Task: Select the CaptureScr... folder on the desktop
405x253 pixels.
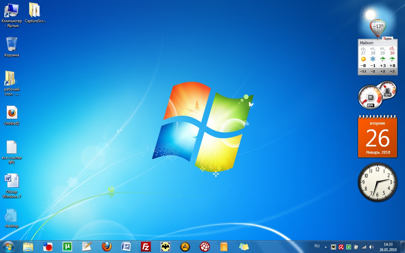Action: click(x=35, y=13)
